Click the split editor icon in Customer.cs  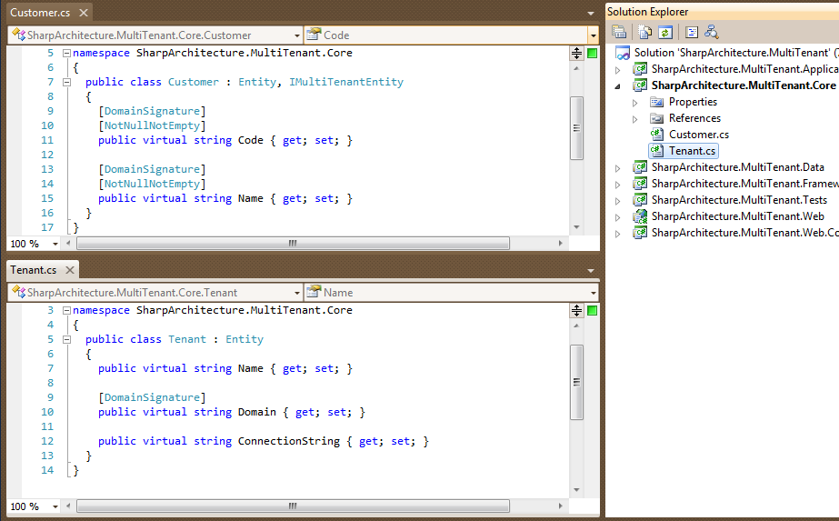[x=576, y=53]
